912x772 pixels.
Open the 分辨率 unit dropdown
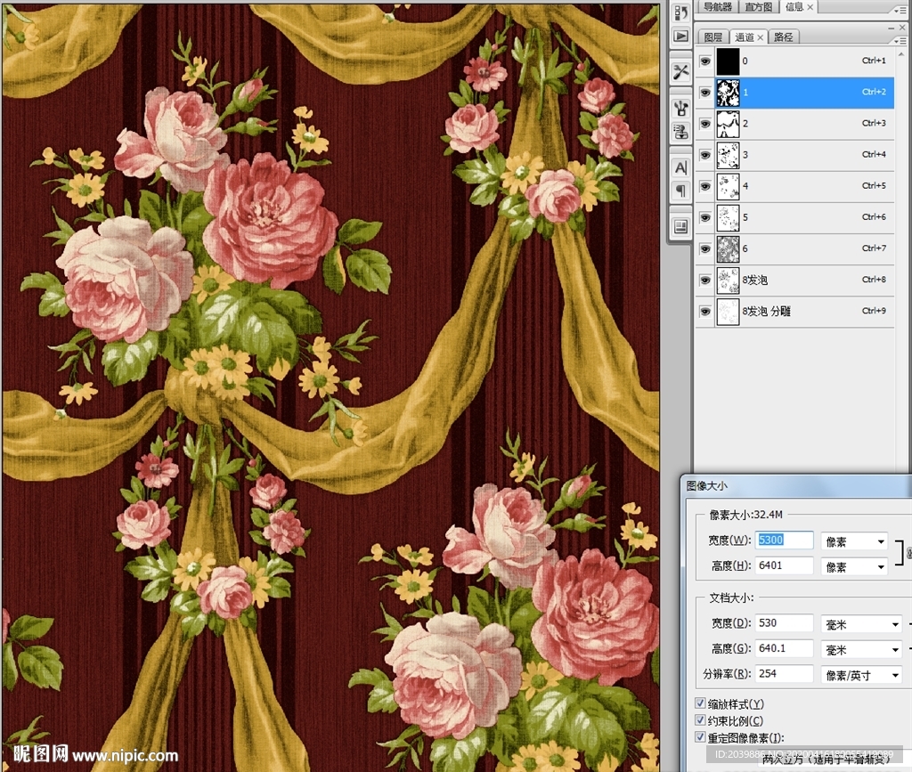(860, 675)
